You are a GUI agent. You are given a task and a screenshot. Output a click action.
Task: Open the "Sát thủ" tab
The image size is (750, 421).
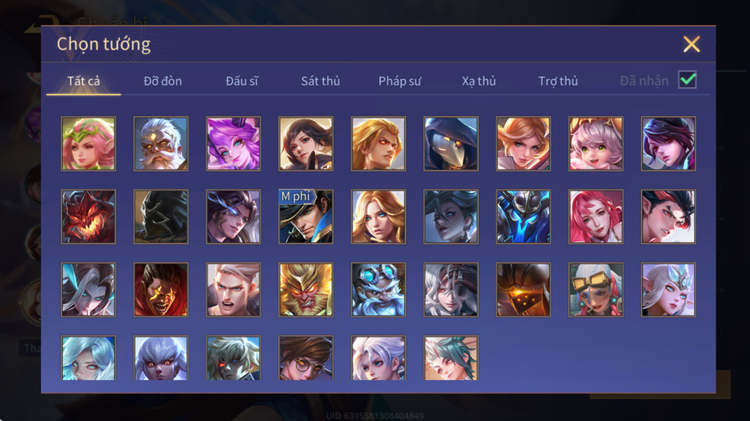click(320, 81)
